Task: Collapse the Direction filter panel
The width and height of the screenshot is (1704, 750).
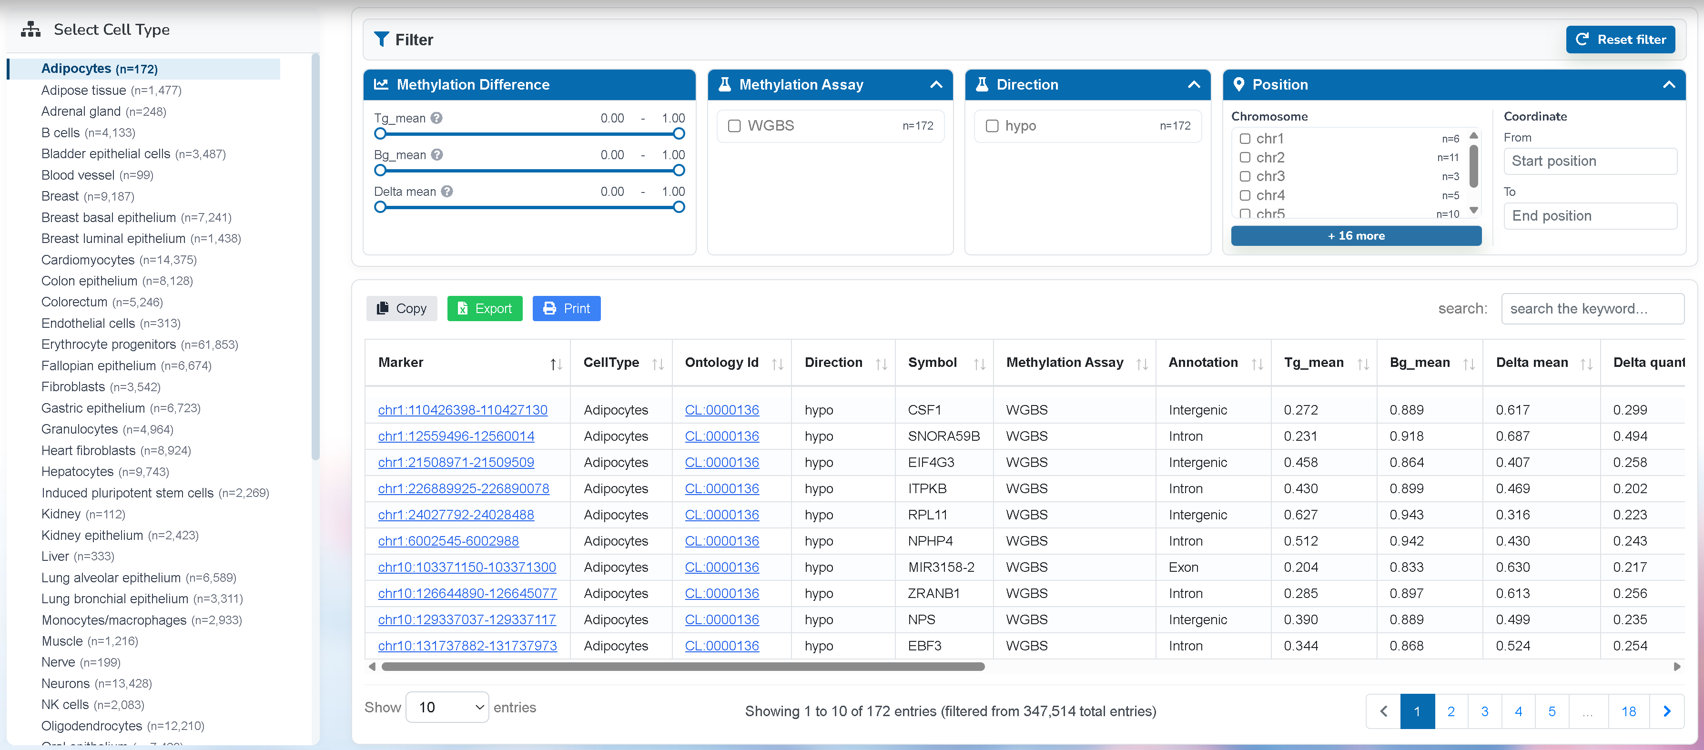Action: click(1194, 85)
